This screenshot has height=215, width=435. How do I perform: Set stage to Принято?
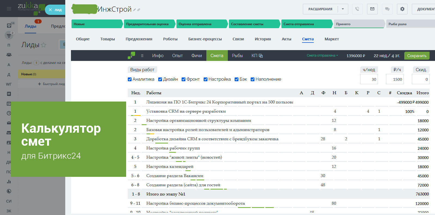point(359,24)
